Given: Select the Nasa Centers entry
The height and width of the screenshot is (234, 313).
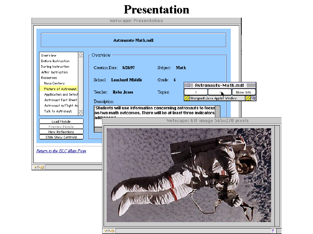Looking at the screenshot, I should pos(54,83).
